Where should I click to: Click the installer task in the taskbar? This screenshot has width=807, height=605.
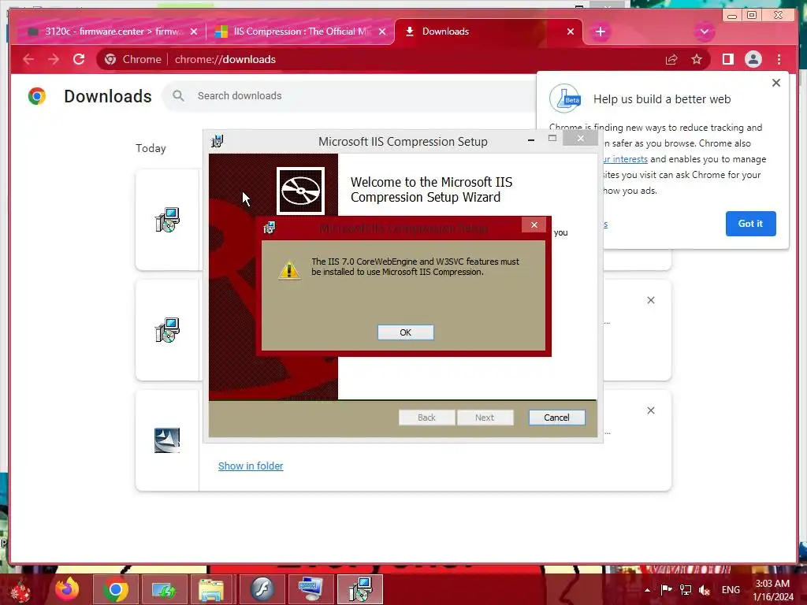(359, 589)
